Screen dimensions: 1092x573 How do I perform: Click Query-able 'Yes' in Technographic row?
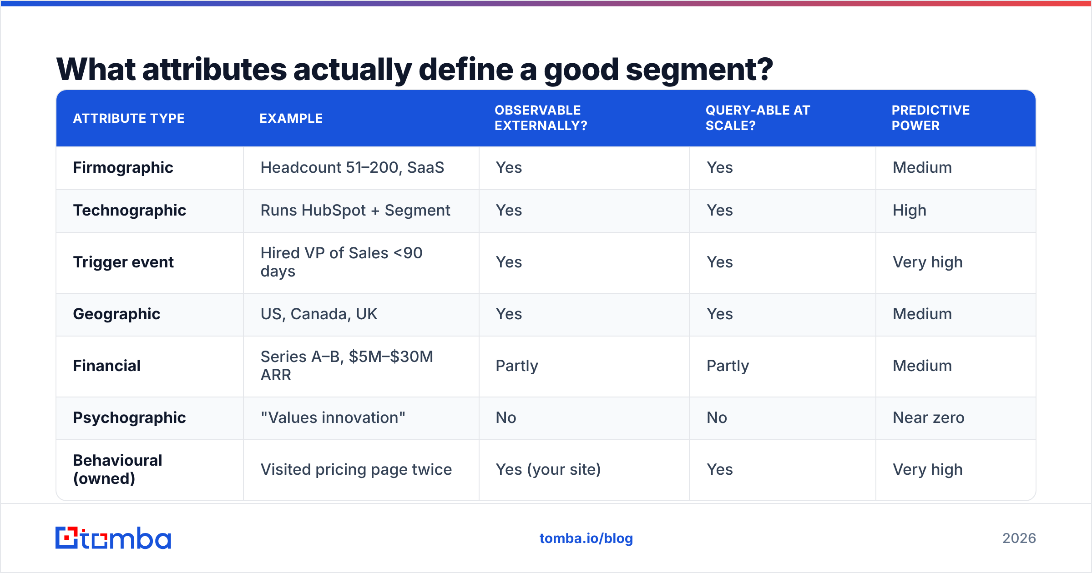tap(720, 211)
